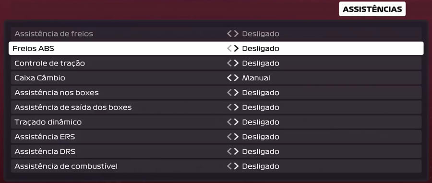Click right arrow for Assistência nos boxes

236,93
